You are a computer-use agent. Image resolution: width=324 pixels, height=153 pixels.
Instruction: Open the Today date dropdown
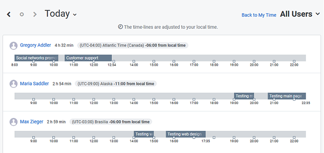pyautogui.click(x=60, y=14)
